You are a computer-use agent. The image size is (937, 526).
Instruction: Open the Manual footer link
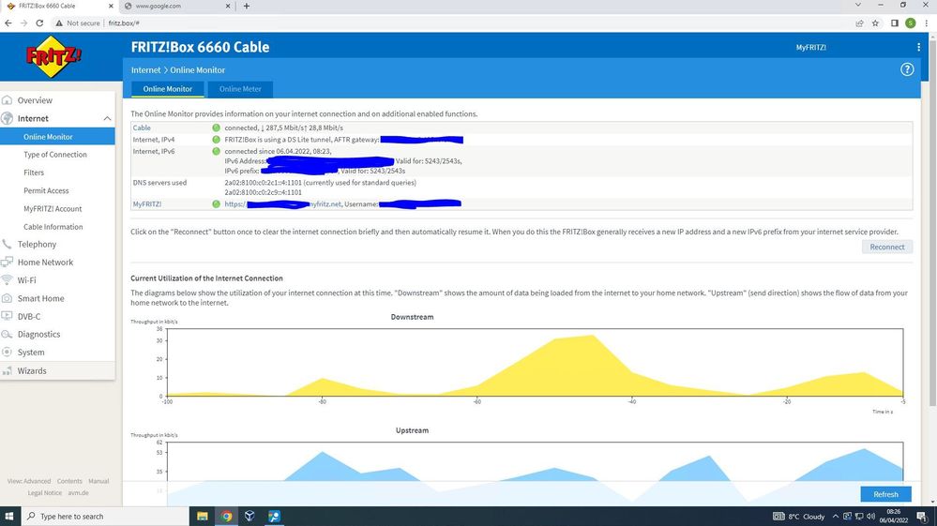[98, 481]
